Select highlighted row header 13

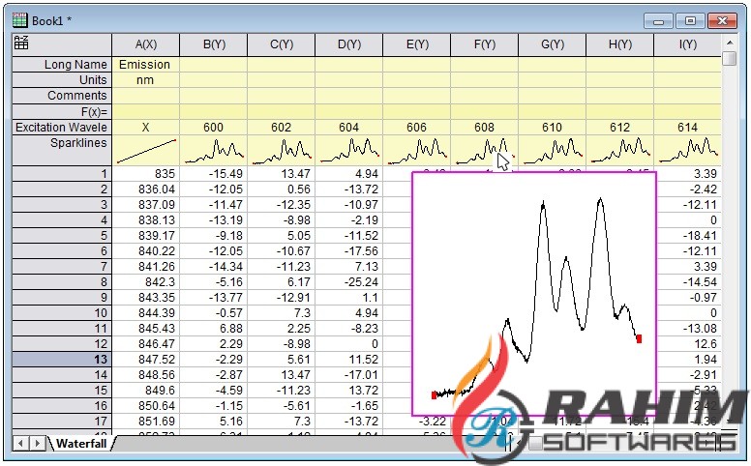pos(62,360)
